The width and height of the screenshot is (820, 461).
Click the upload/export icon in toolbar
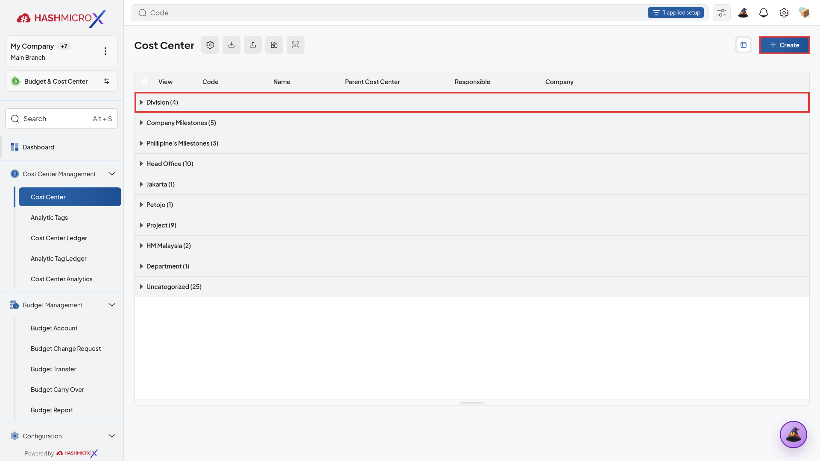pyautogui.click(x=253, y=45)
